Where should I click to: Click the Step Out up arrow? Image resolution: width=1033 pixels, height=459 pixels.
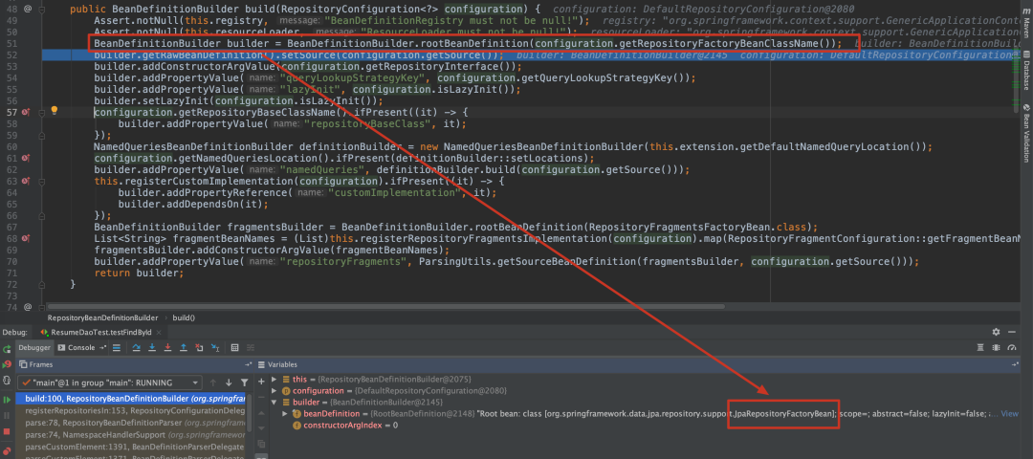183,348
